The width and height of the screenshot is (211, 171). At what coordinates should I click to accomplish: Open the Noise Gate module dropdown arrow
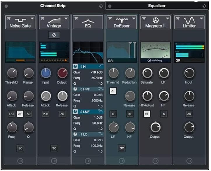(x=32, y=18)
